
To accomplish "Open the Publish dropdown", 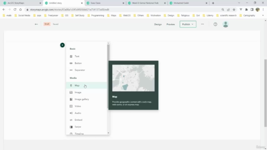I will coord(188,24).
